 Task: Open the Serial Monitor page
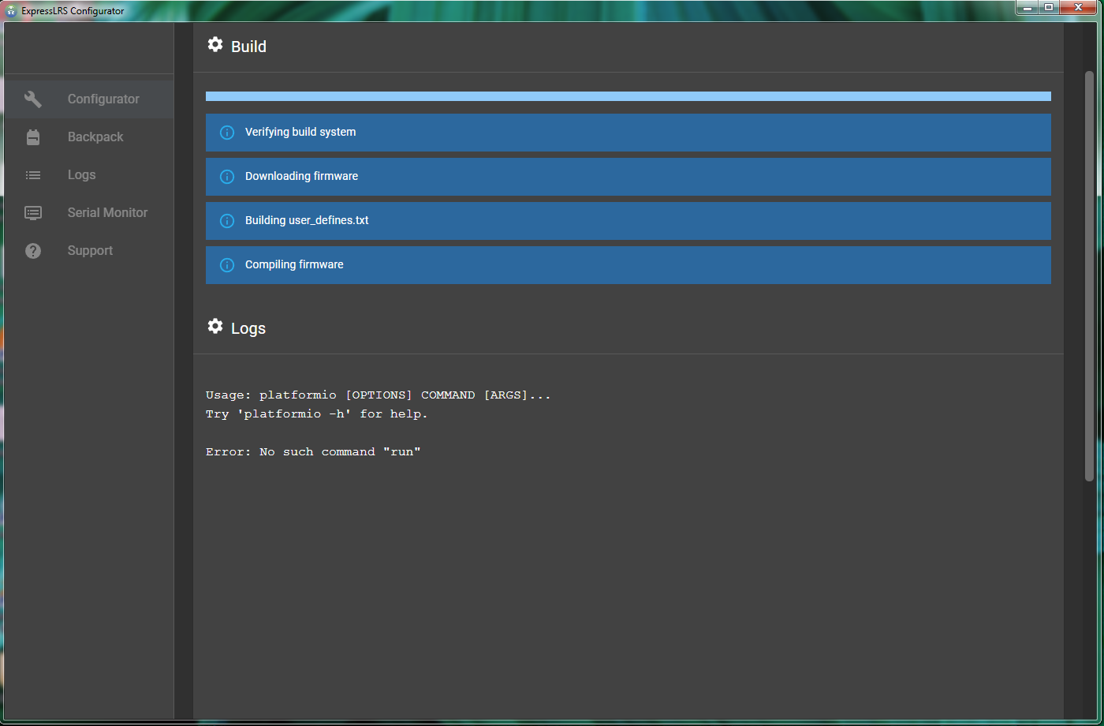(x=88, y=213)
